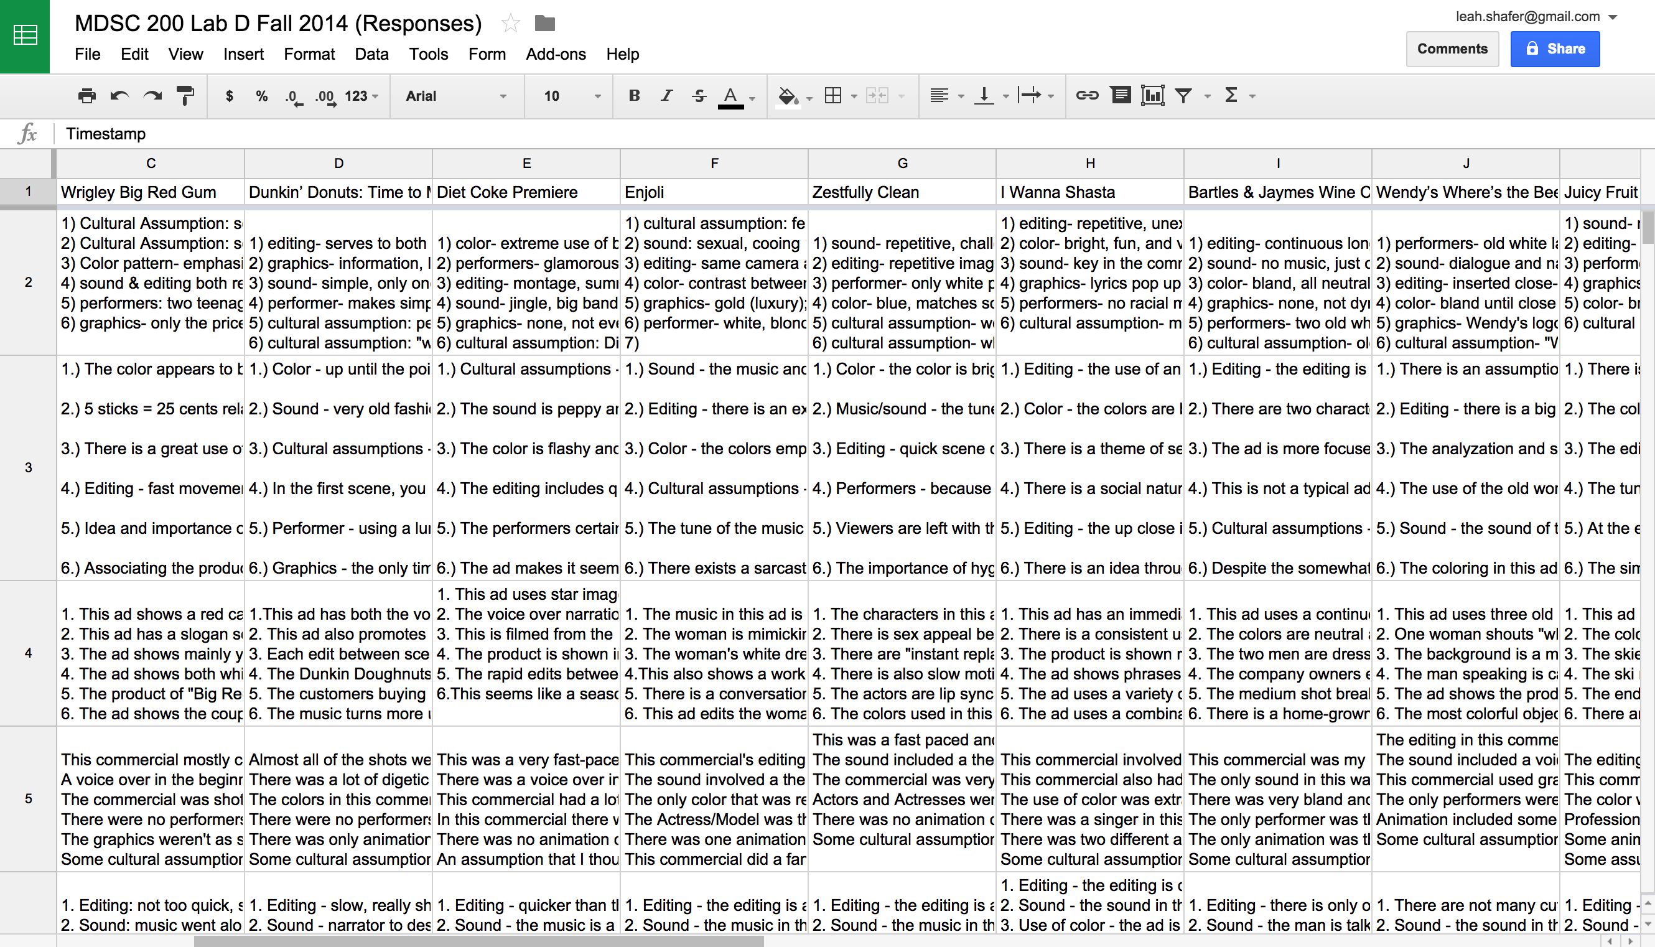Open the Tools menu

pos(428,54)
